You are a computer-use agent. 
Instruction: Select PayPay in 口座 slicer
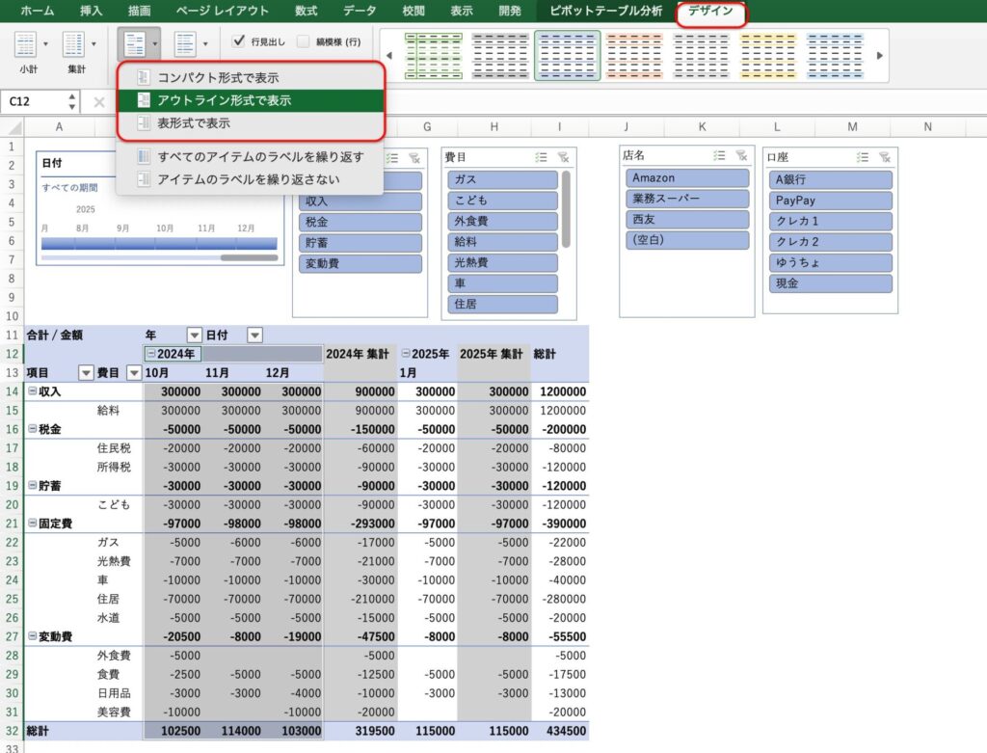tap(830, 201)
